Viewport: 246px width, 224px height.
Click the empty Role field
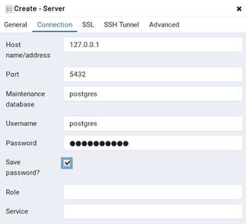(x=153, y=192)
